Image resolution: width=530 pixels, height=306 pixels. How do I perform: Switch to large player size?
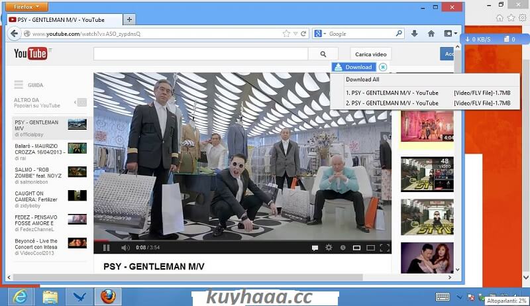point(371,248)
